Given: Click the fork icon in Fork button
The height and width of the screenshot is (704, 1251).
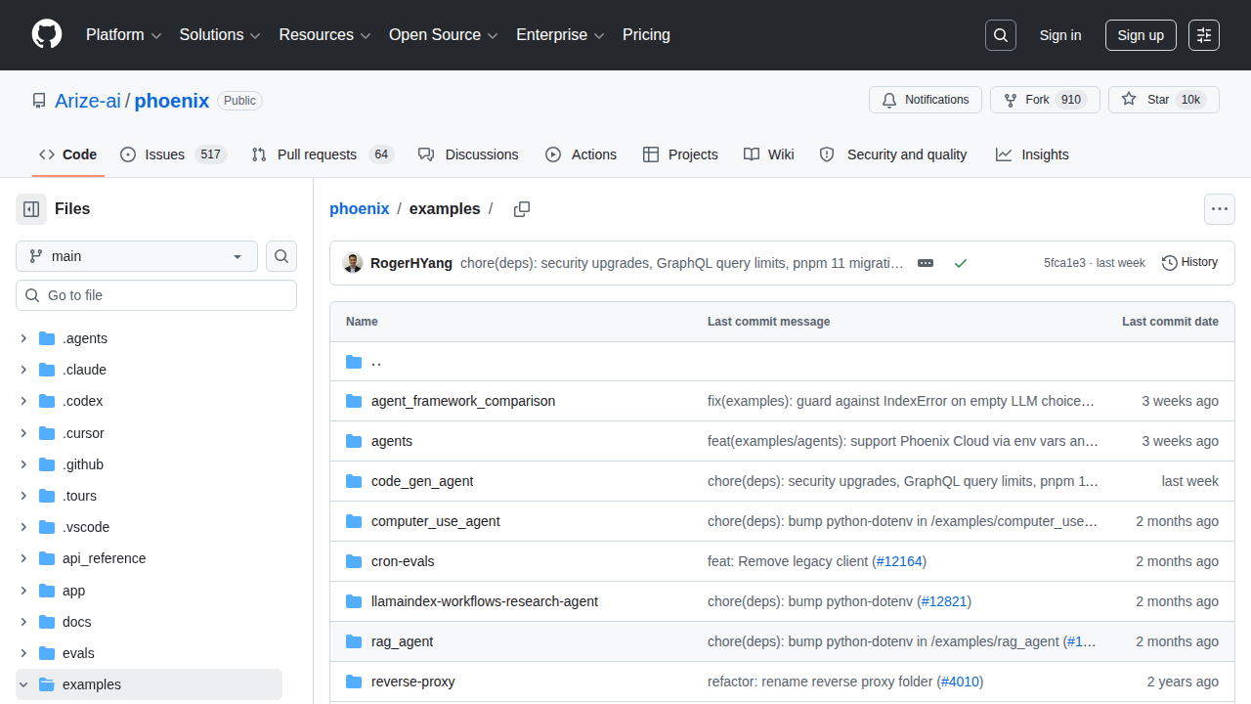Looking at the screenshot, I should pyautogui.click(x=1011, y=100).
